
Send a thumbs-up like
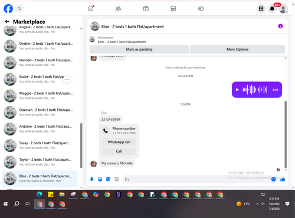point(283,179)
